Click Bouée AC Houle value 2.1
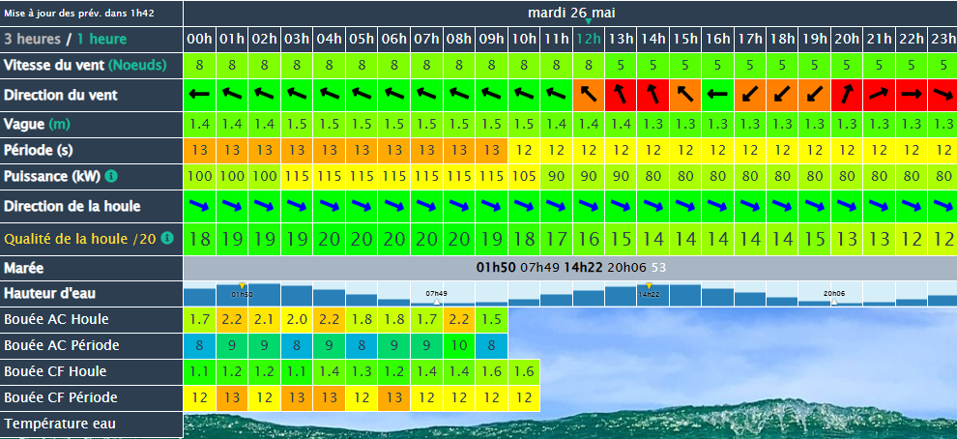957x439 pixels. (x=265, y=320)
